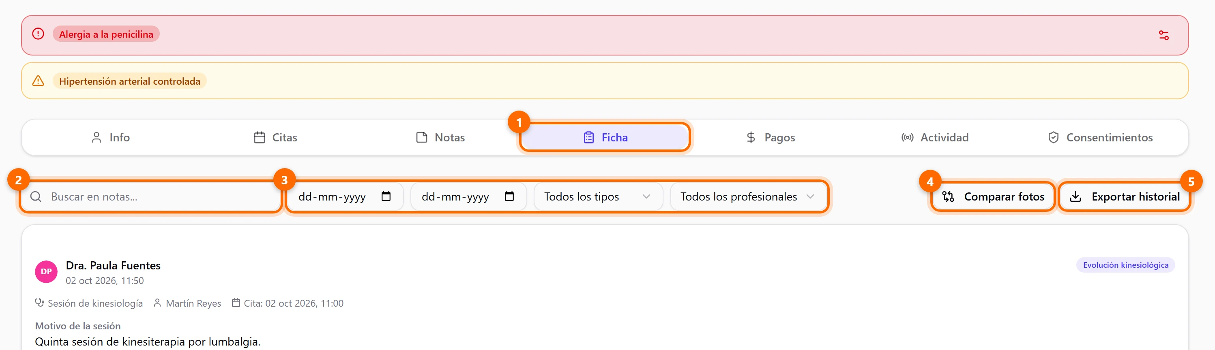This screenshot has height=350, width=1215.
Task: Focus the 'Buscar en notas' search field
Action: tap(151, 197)
